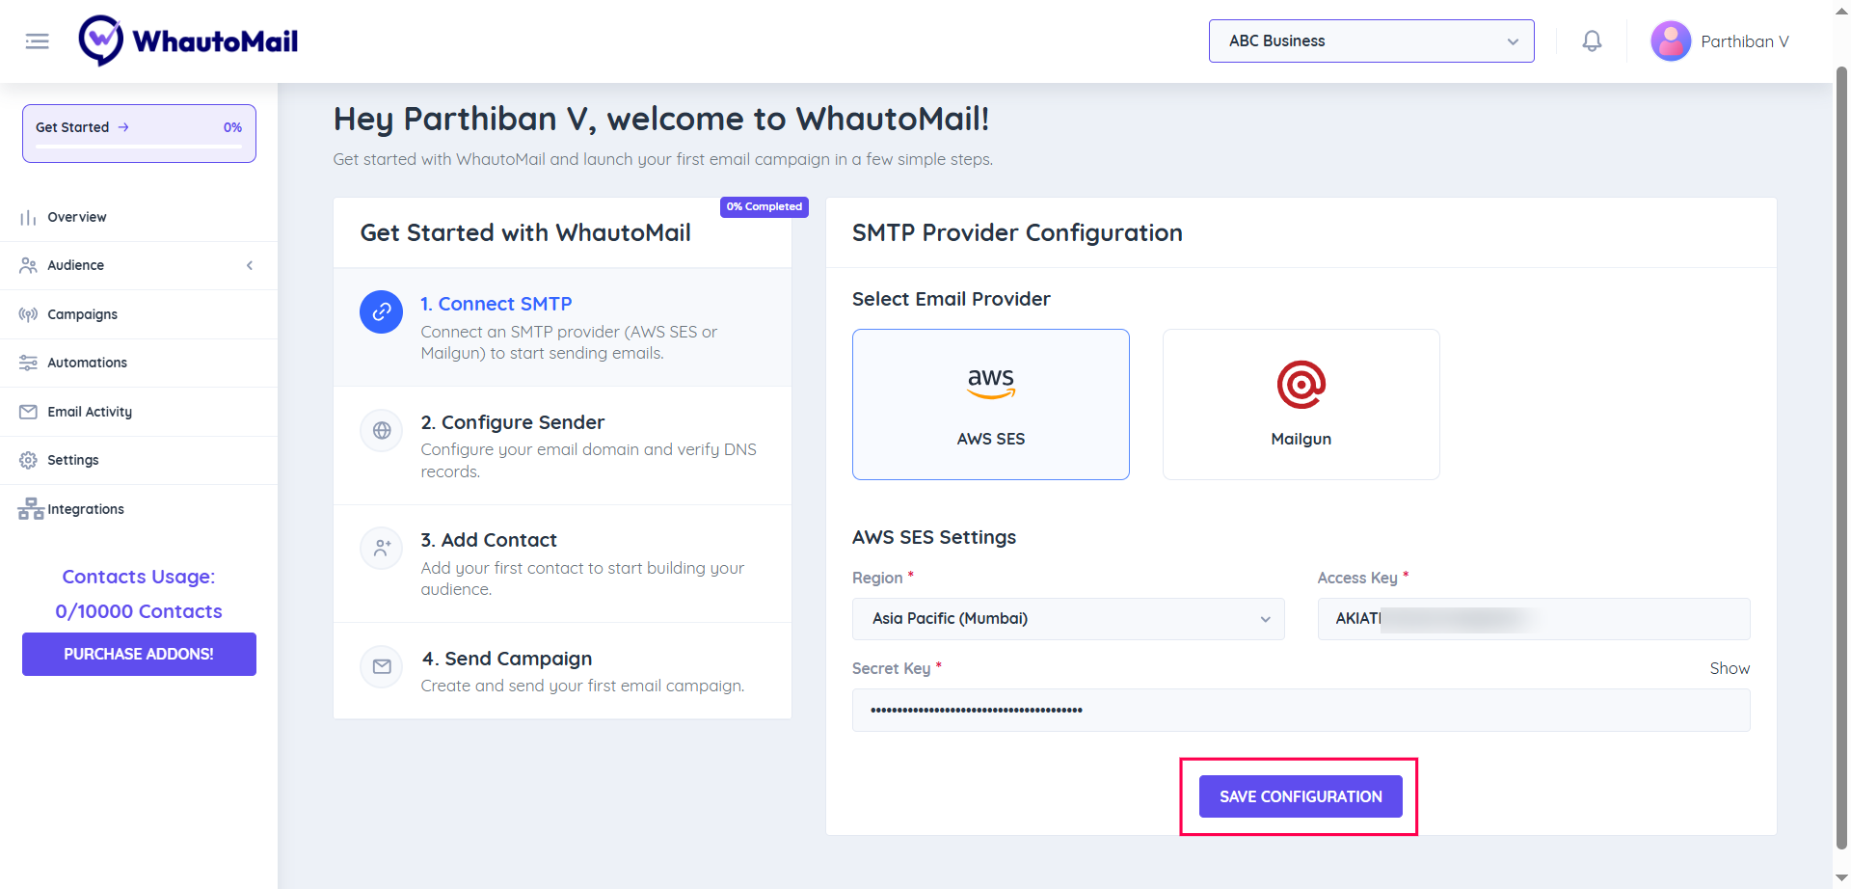
Task: Click the Connect SMTP link icon
Action: click(x=381, y=312)
